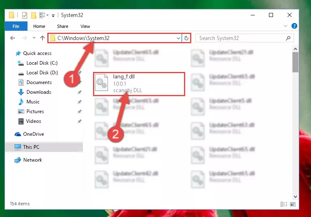Viewport: 311px width, 217px height.
Task: Open Help with the blue question icon
Action: (294, 26)
